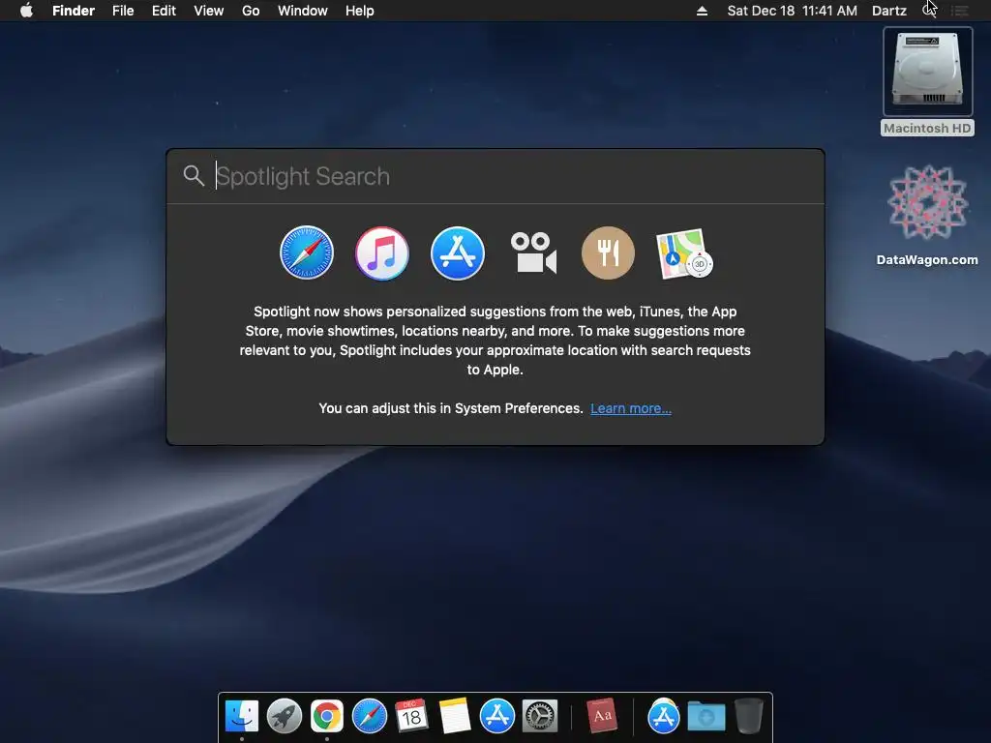Open App Store left of System Preferences
The image size is (991, 743).
click(x=496, y=716)
